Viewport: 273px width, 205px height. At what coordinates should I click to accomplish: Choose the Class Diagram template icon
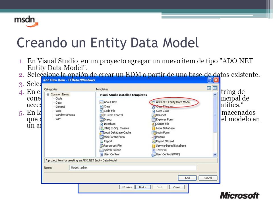(153, 106)
